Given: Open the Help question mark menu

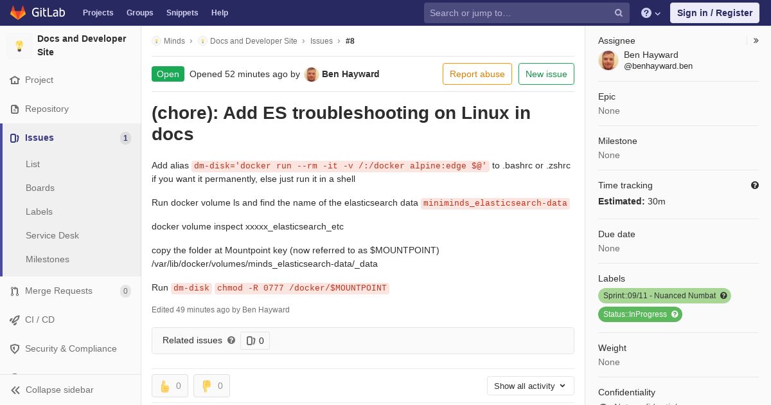Looking at the screenshot, I should (x=651, y=13).
